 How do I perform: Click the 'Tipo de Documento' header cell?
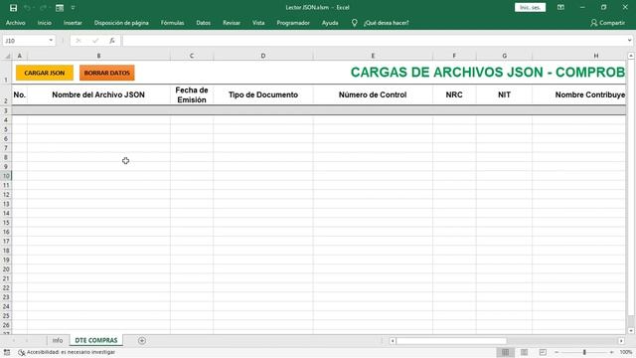(x=263, y=94)
